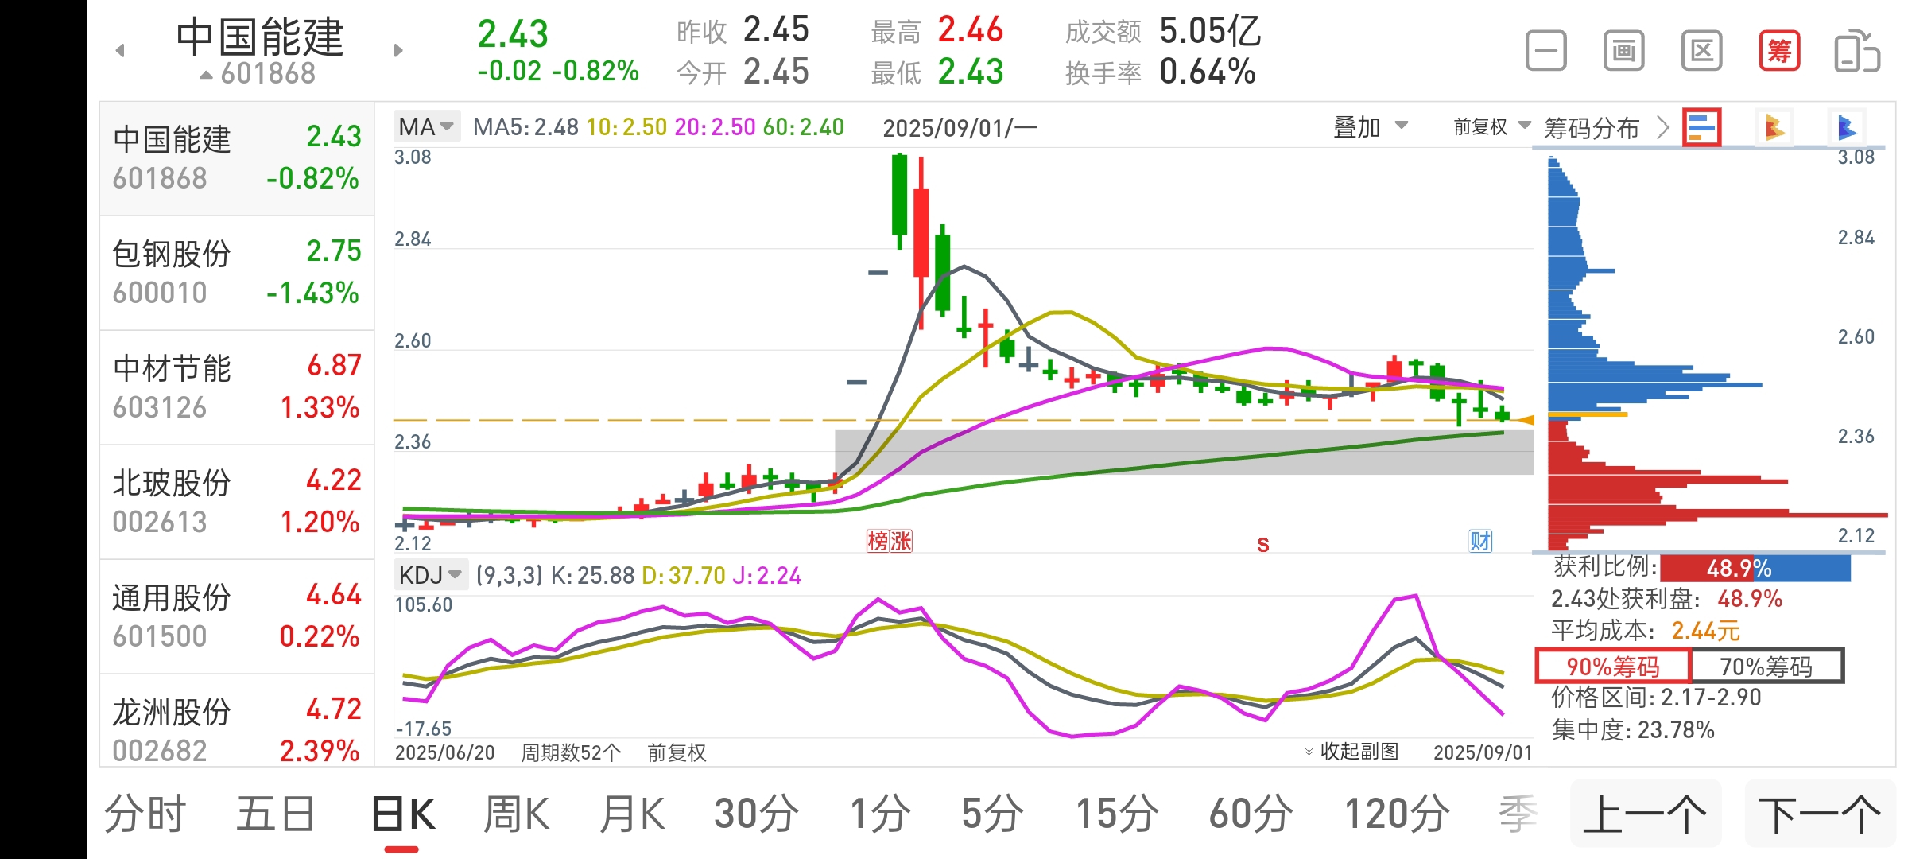The image size is (1908, 859).
Task: Click the 2.43处获利盘 48.9% text
Action: click(1667, 598)
